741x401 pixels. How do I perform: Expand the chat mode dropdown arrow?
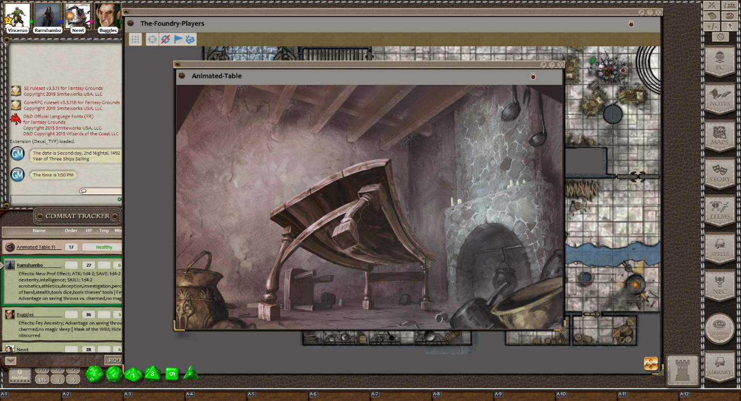click(x=10, y=360)
